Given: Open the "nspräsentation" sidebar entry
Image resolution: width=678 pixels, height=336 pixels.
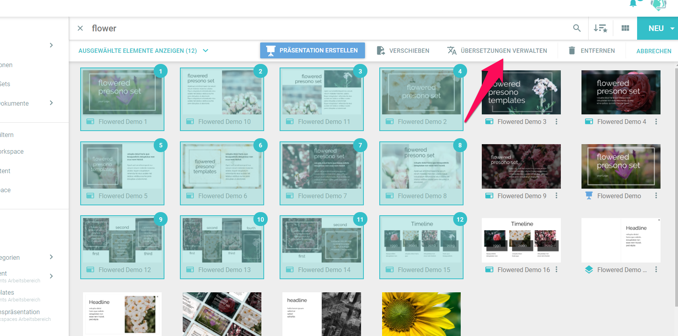Looking at the screenshot, I should click(20, 312).
